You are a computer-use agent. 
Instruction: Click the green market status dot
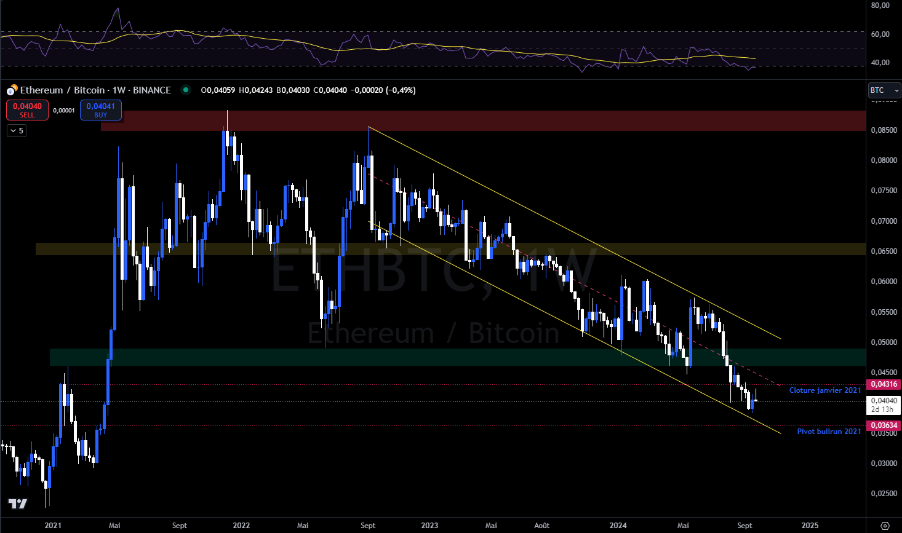click(186, 90)
